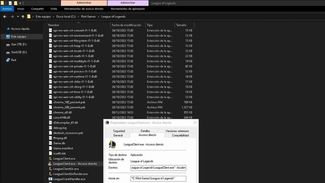
Task: Open the Archivo menu
Action: click(x=7, y=9)
